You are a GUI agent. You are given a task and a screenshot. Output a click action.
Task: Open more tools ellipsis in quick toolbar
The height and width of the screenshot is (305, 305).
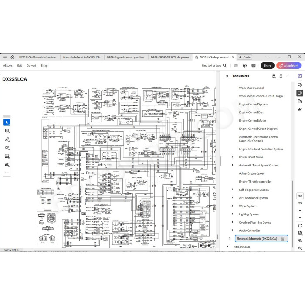tap(7, 173)
